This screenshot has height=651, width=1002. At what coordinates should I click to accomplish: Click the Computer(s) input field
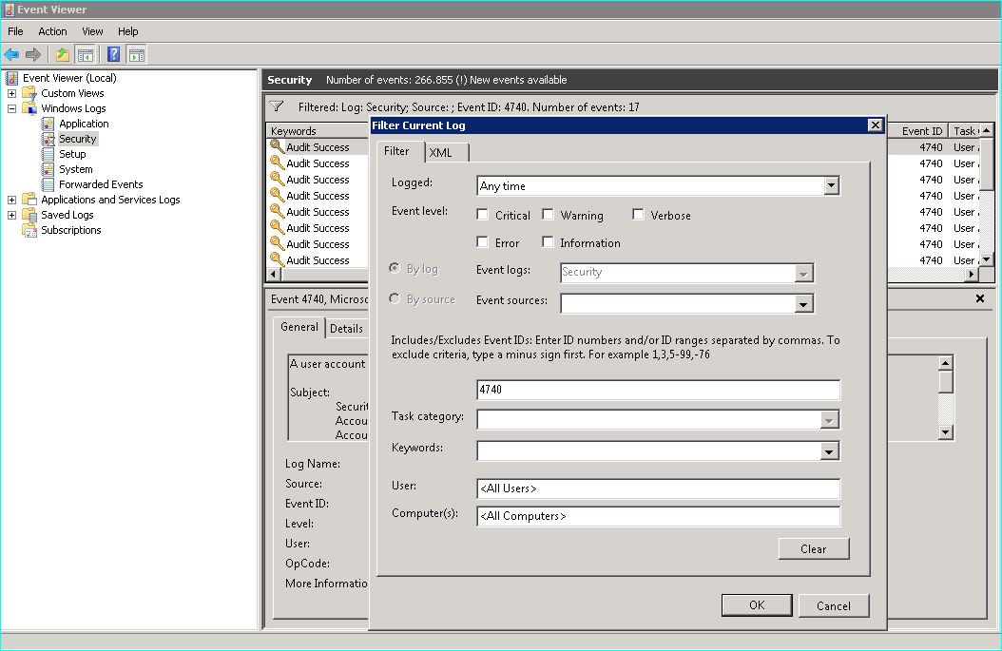(x=658, y=516)
